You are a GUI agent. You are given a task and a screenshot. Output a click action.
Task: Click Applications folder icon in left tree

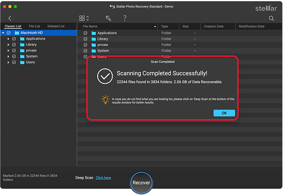(22, 39)
